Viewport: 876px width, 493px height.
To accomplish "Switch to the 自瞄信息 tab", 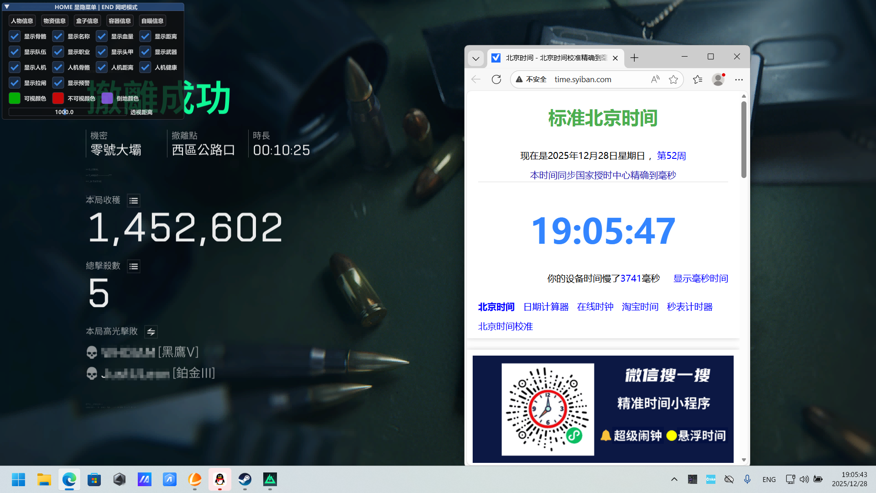I will 152,20.
